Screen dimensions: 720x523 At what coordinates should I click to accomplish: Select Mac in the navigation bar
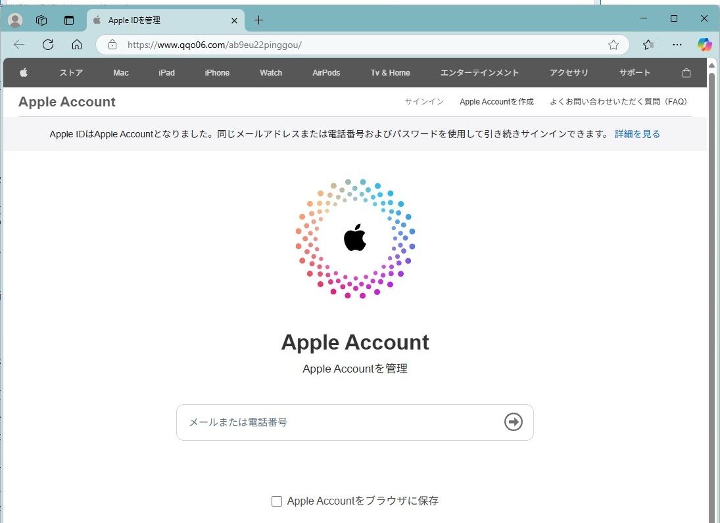coord(121,72)
